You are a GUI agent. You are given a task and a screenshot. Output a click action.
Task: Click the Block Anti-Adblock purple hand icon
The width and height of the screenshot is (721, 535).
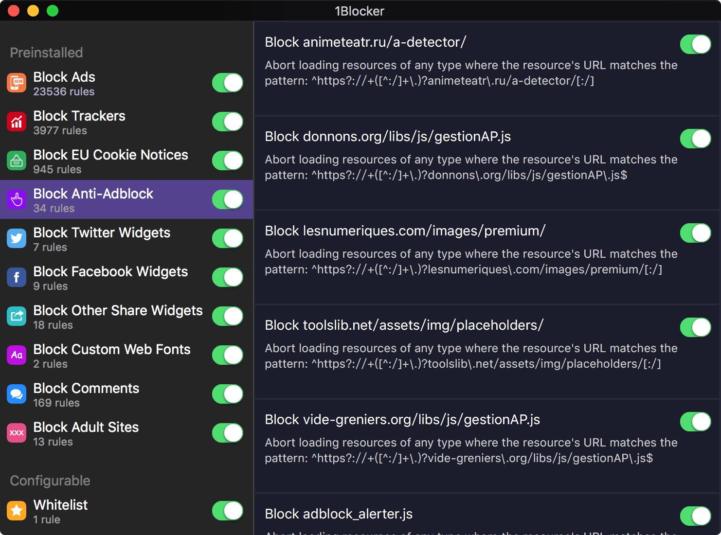17,199
